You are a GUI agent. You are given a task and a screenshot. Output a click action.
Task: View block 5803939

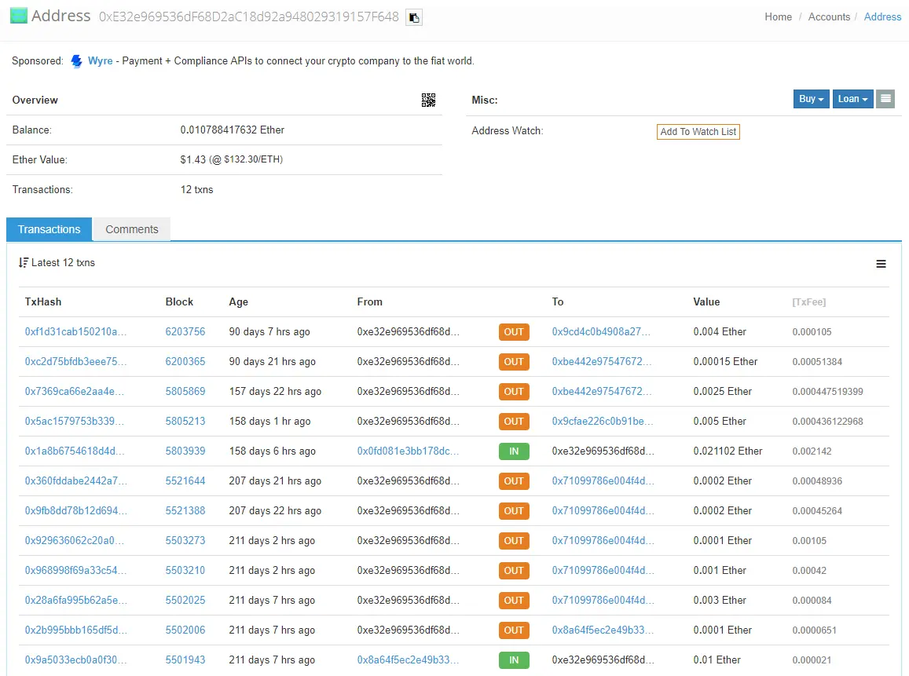(x=185, y=451)
